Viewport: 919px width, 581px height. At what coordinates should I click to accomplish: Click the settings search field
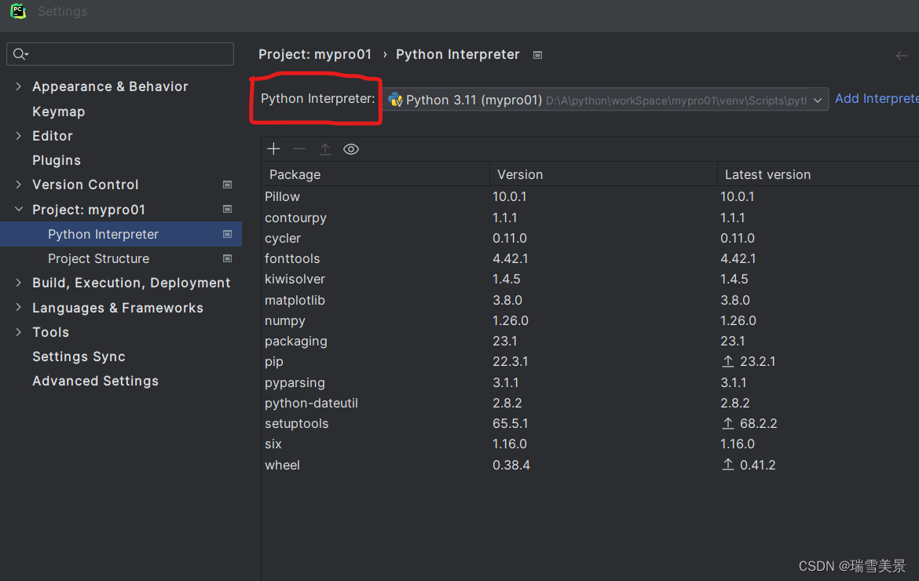click(x=120, y=54)
